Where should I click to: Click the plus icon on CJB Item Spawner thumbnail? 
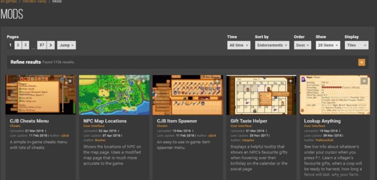217,81
